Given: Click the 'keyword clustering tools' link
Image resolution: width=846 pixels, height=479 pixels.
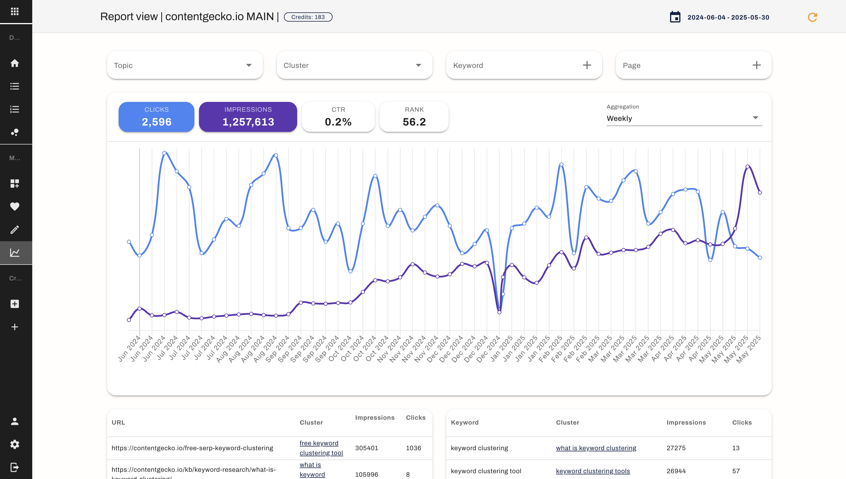Looking at the screenshot, I should click(x=593, y=471).
